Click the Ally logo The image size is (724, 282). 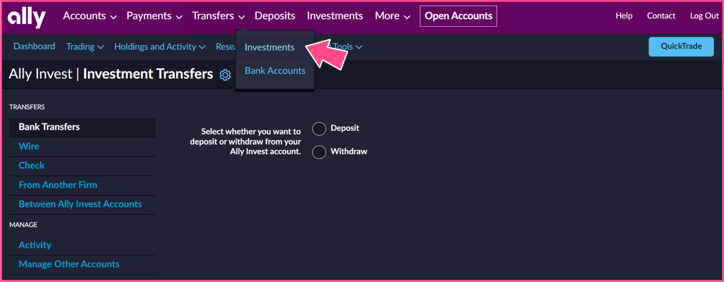[x=27, y=17]
